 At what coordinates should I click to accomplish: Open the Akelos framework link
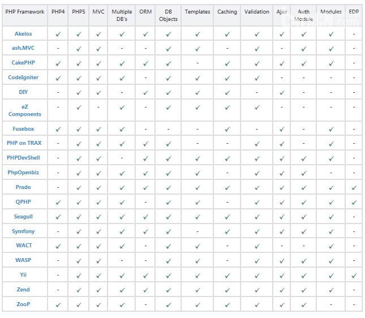23,34
